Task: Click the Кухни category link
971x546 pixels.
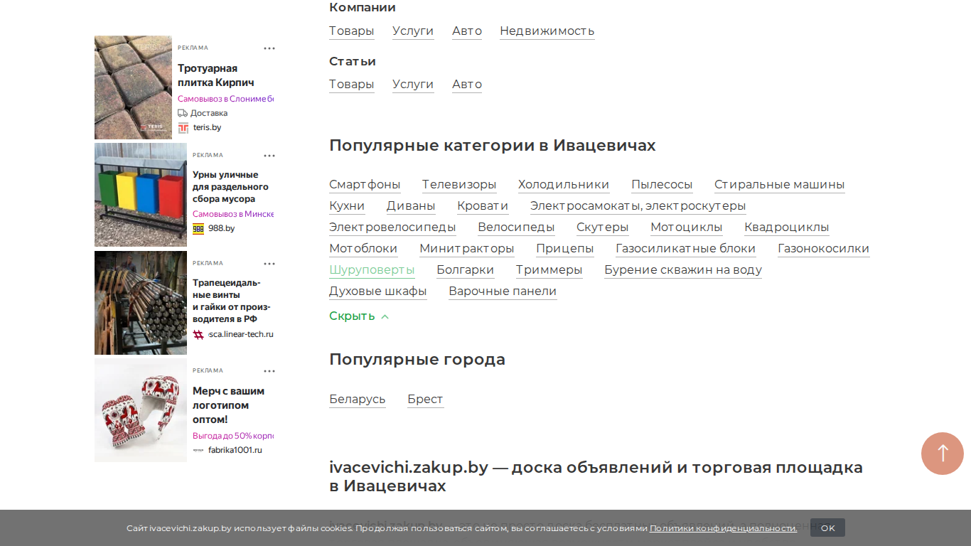Action: click(347, 206)
